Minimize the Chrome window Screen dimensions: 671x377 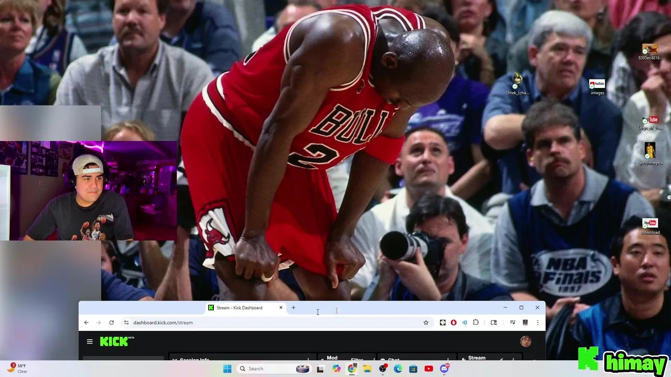pos(505,308)
